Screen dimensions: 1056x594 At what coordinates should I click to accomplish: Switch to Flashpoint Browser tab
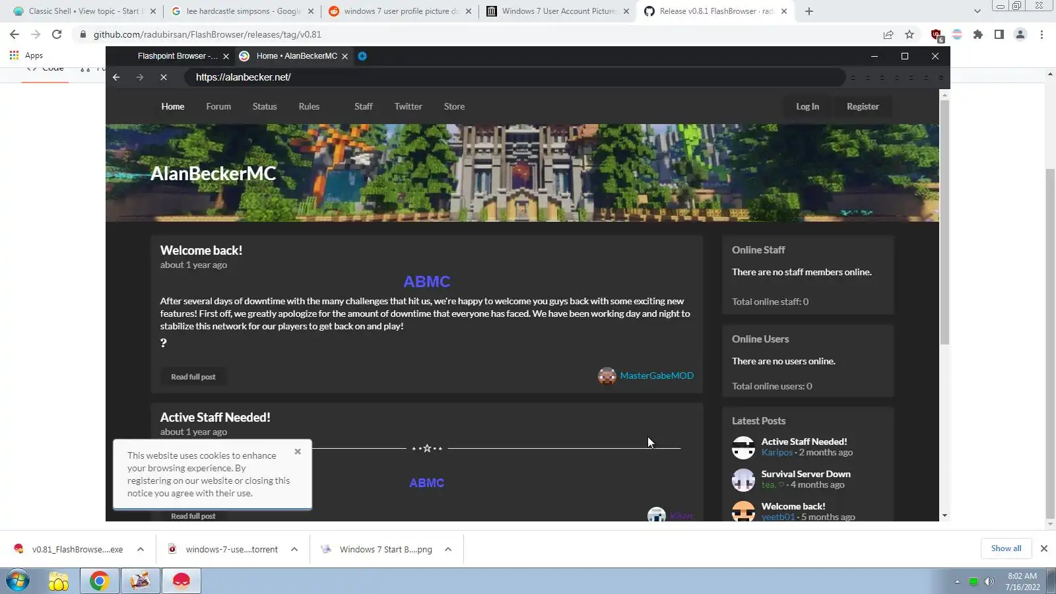[x=178, y=56]
